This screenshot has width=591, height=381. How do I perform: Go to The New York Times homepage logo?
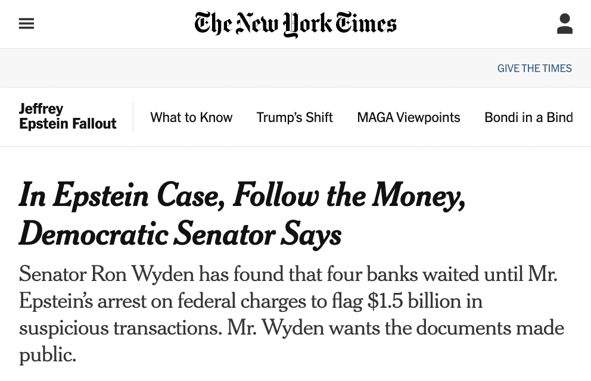coord(295,24)
